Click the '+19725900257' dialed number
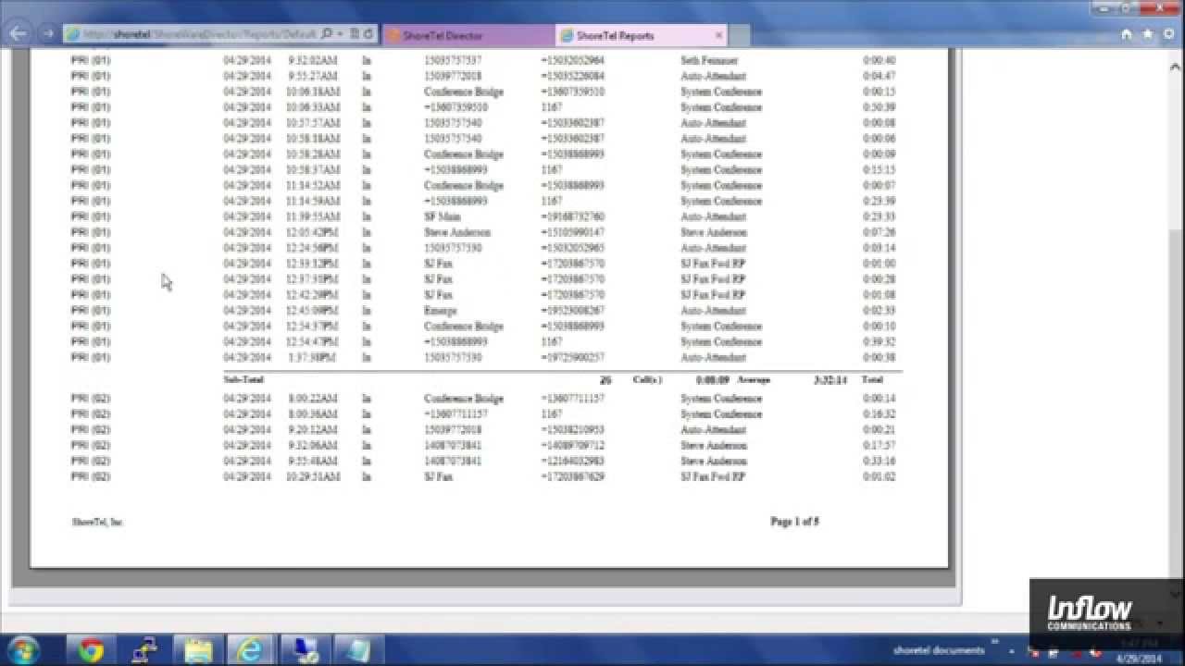Image resolution: width=1185 pixels, height=666 pixels. tap(573, 357)
